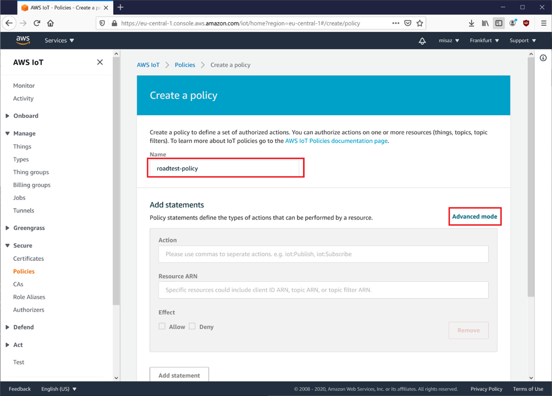Open the Firefox hamburger menu
This screenshot has height=396, width=552.
[x=544, y=23]
